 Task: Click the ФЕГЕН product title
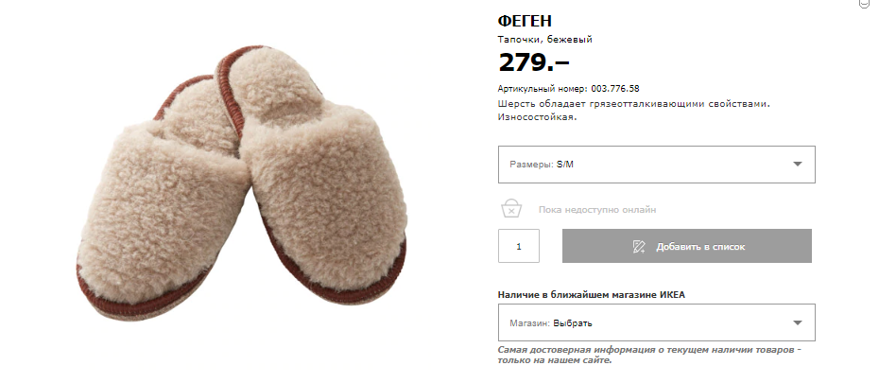tap(525, 21)
